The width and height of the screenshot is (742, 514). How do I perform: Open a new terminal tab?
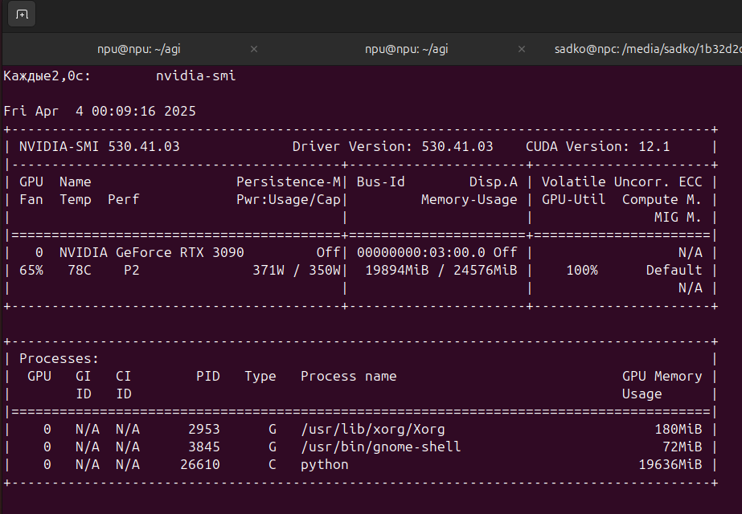(x=22, y=14)
